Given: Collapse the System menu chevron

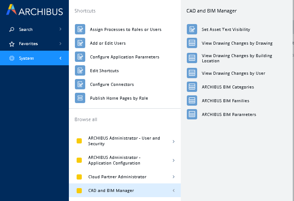Looking at the screenshot, I should click(60, 58).
